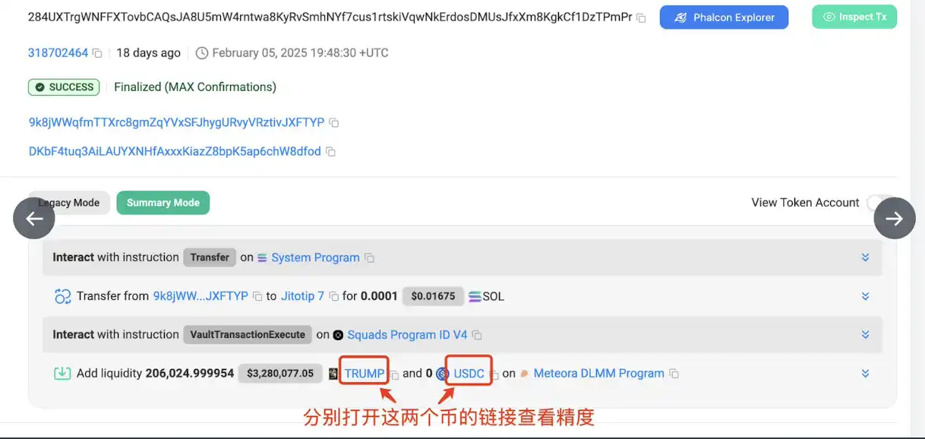Go to next image with right arrow
Viewport: 925px width, 439px height.
[895, 218]
